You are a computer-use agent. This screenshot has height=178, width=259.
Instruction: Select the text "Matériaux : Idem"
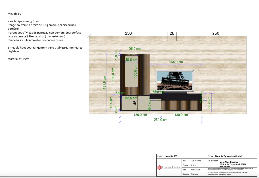point(18,59)
